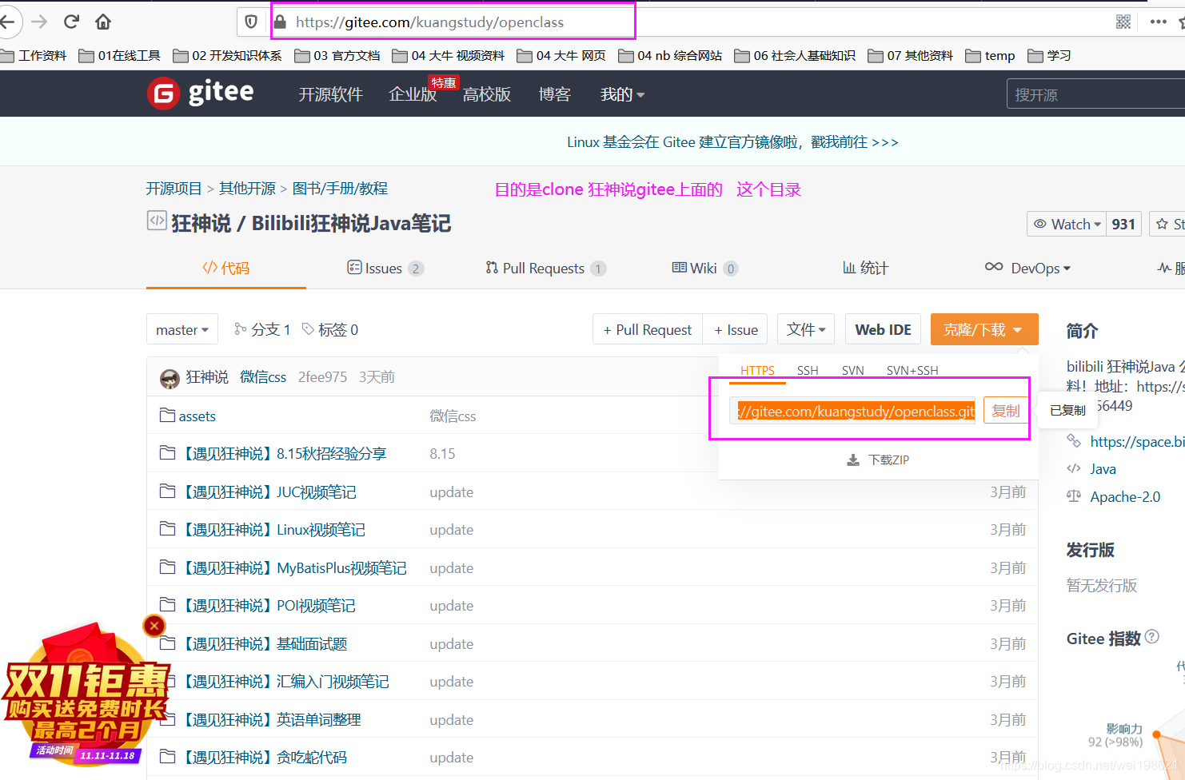This screenshot has height=780, width=1185.
Task: Open the 03 官方文档 bookmark folder
Action: (337, 55)
